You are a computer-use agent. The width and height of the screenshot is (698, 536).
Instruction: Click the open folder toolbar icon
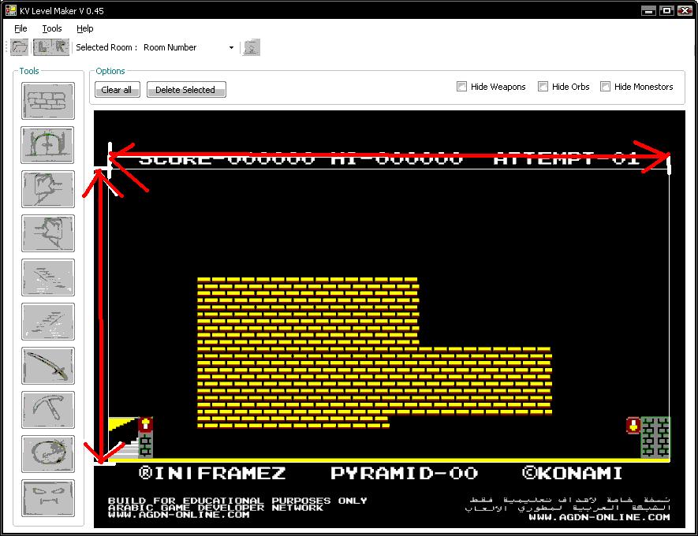(20, 47)
